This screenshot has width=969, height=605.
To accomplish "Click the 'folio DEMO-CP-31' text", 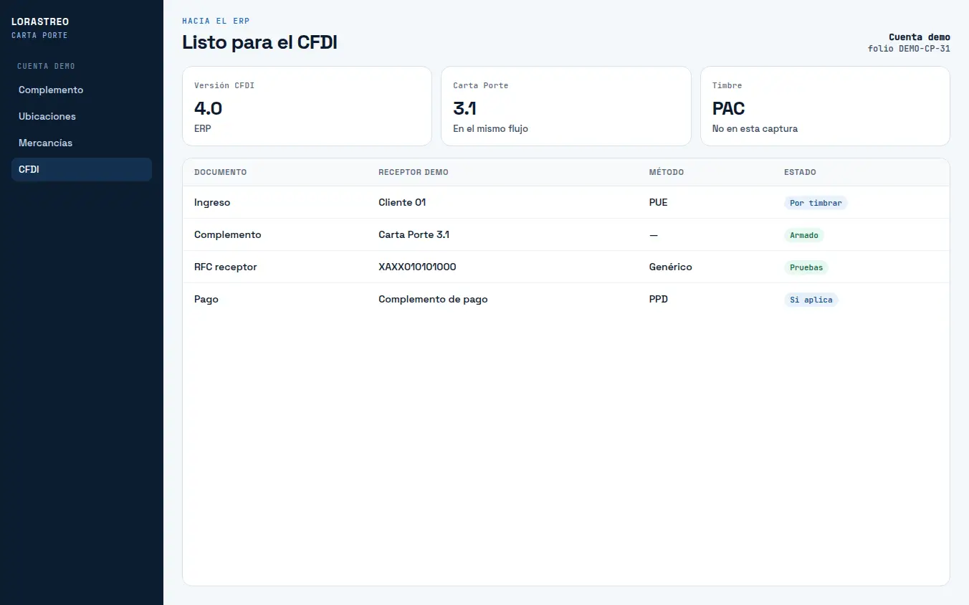I will click(x=909, y=49).
